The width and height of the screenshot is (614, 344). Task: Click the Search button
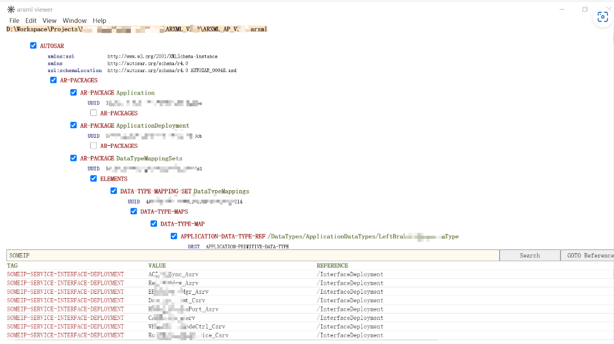(529, 255)
